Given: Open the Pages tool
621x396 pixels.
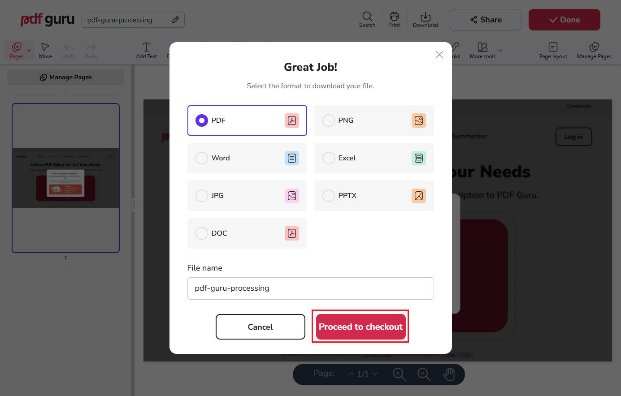Looking at the screenshot, I should pyautogui.click(x=17, y=50).
